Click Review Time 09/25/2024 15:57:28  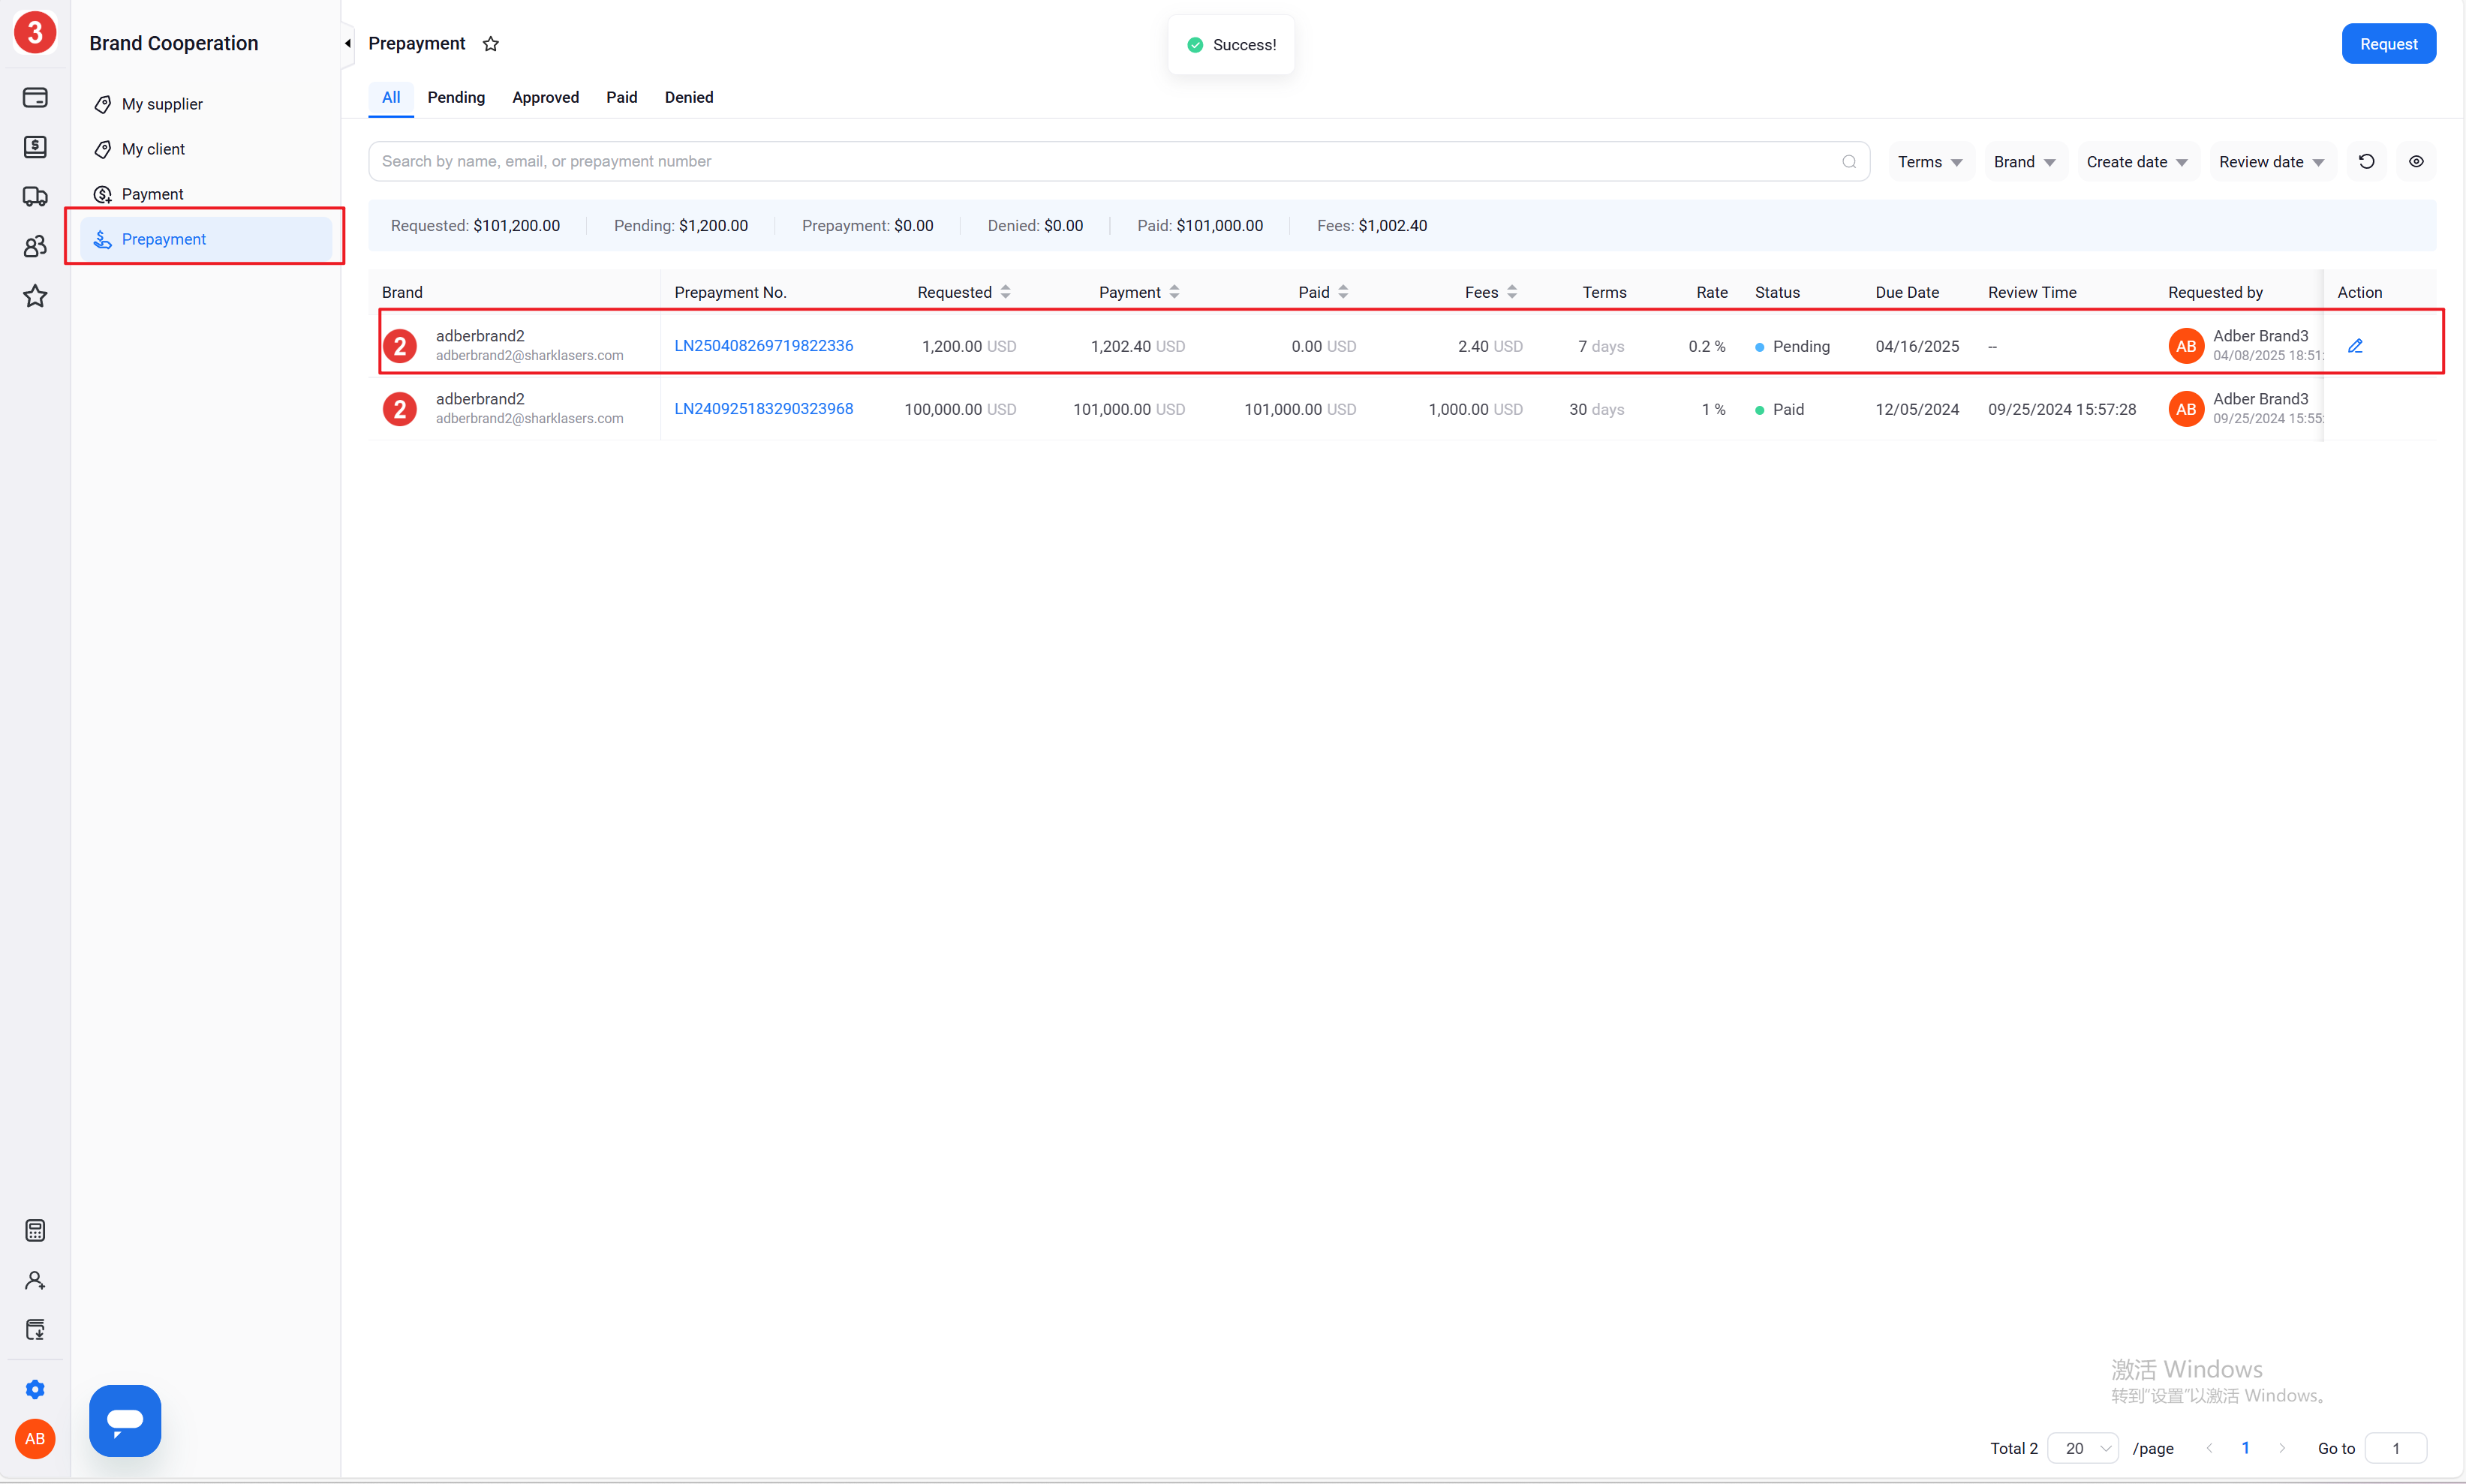coord(2062,409)
